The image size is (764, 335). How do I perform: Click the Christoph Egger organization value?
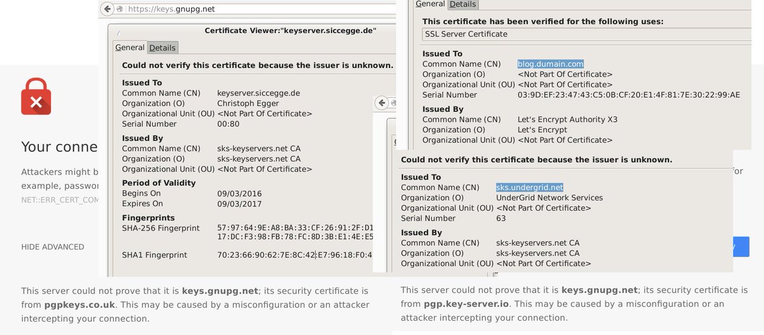click(248, 103)
